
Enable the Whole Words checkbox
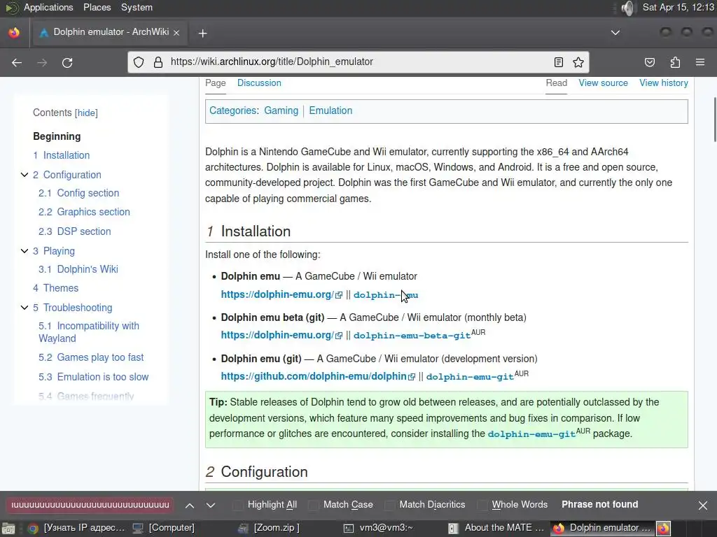pos(482,505)
